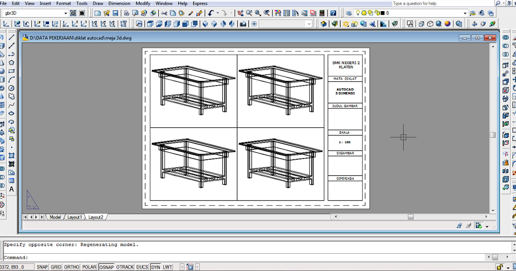Click the Save file icon

[115, 13]
